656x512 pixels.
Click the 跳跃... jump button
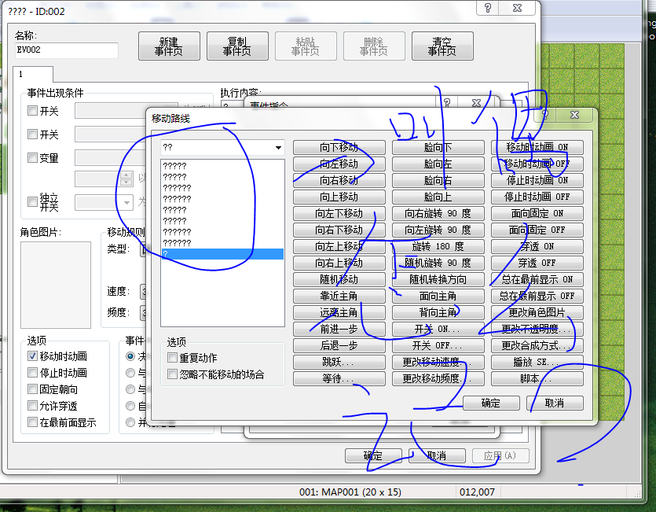(339, 362)
